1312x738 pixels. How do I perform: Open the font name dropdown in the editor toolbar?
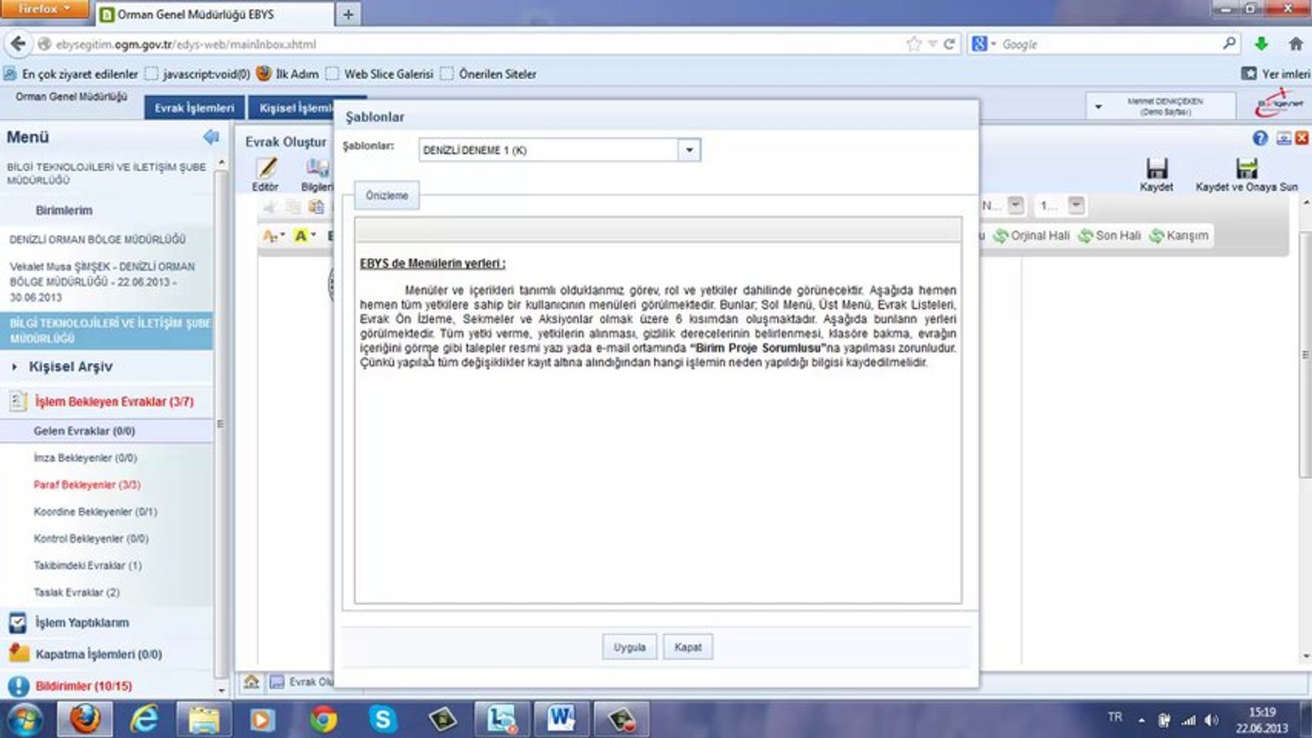1016,205
